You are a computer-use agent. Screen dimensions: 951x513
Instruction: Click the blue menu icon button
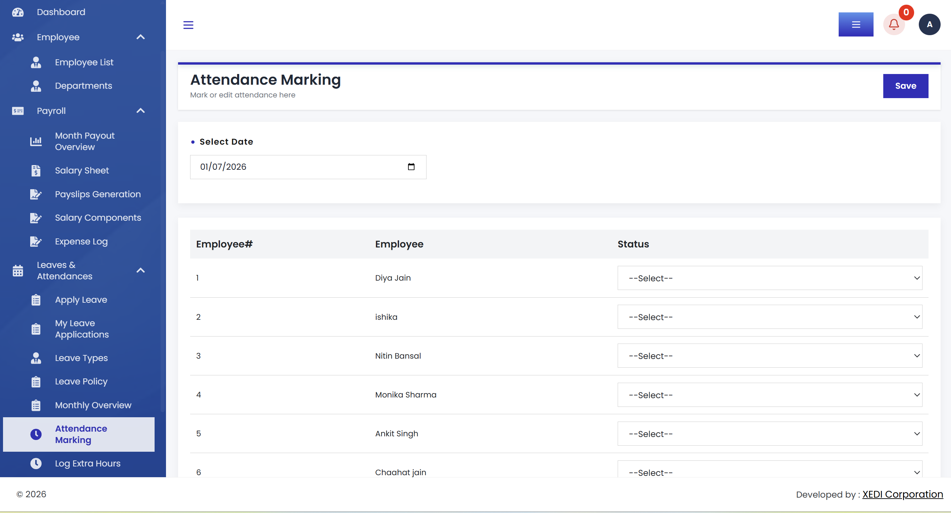click(x=856, y=25)
